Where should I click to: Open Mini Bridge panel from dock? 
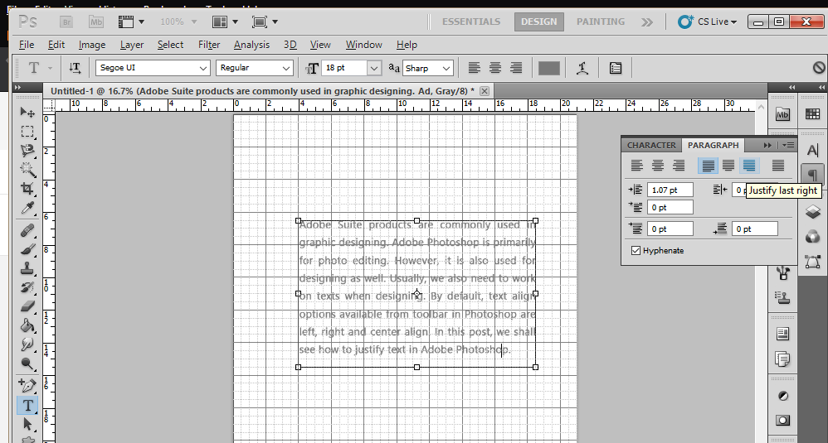(782, 113)
